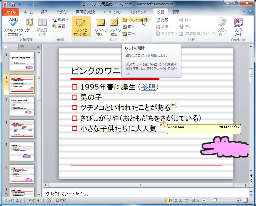Click the Compare (比較) icon
256x206 pixels.
click(162, 20)
